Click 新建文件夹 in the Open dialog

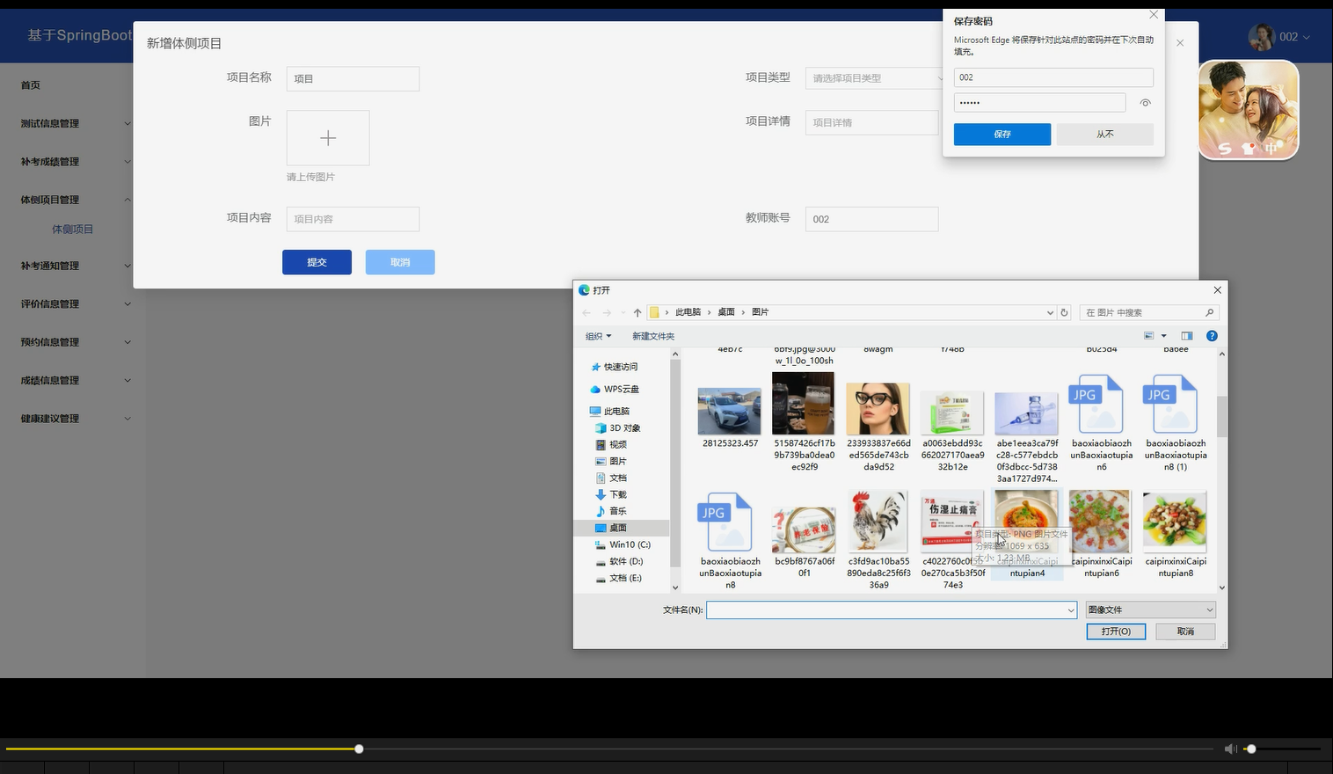[x=653, y=336]
